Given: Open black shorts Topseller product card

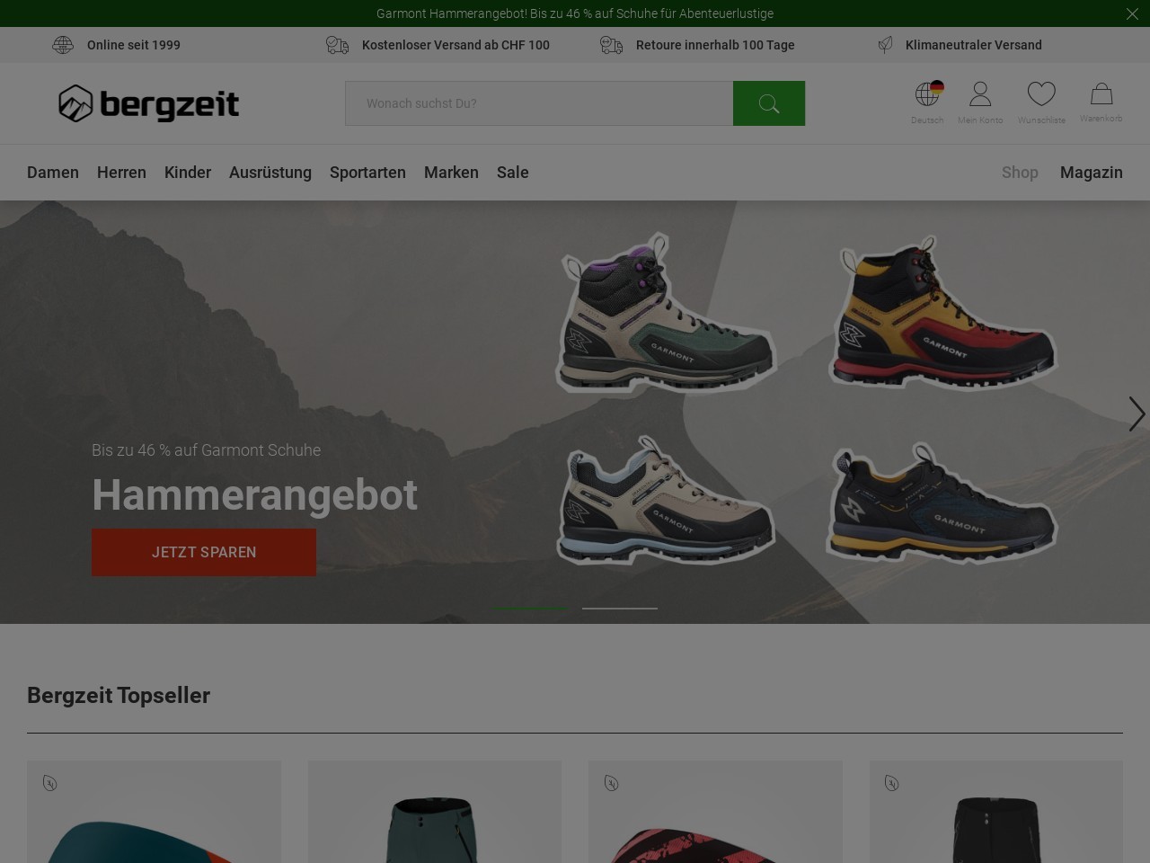Looking at the screenshot, I should point(996,812).
